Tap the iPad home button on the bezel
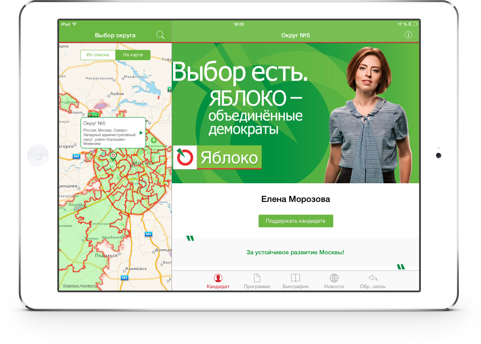 click(38, 155)
